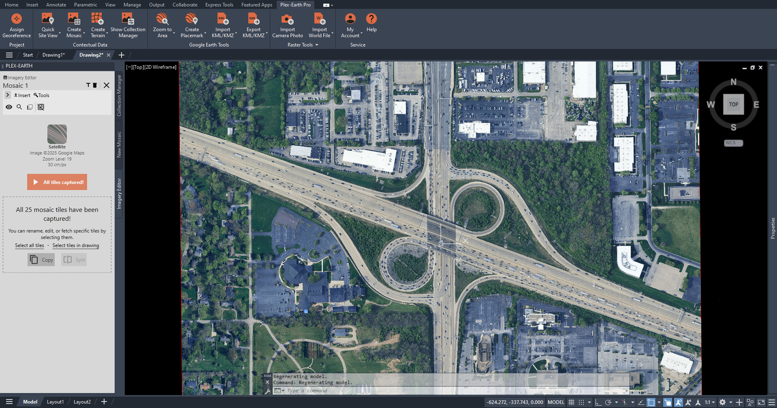Select Create Mosaic in ribbon
This screenshot has width=777, height=408.
pos(74,25)
